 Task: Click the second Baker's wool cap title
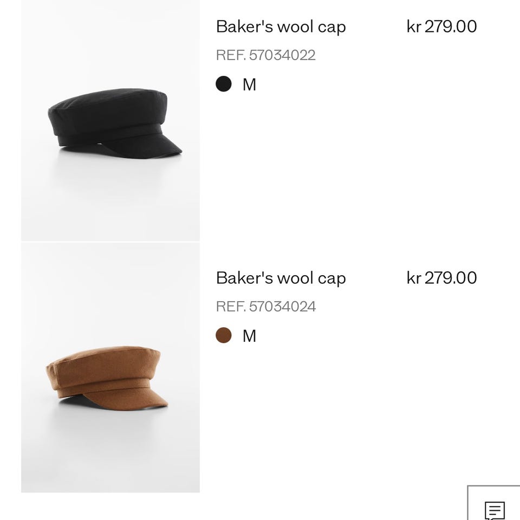(x=281, y=278)
